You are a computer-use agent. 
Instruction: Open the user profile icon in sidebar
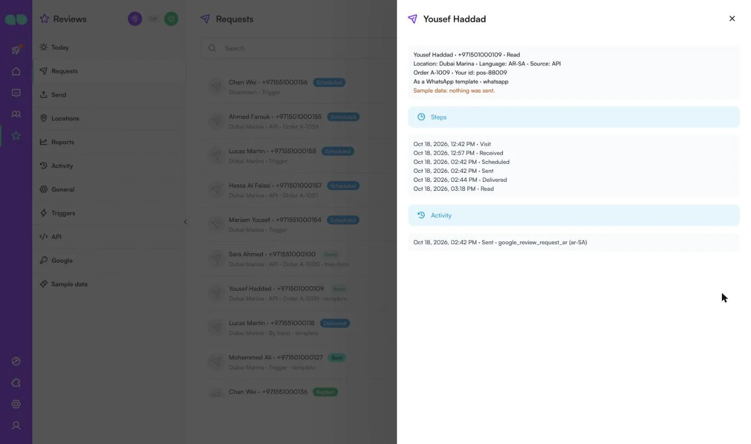pyautogui.click(x=16, y=425)
